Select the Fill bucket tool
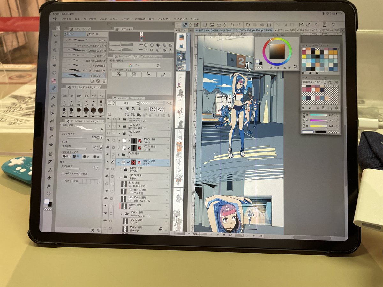Image resolution: width=383 pixels, height=287 pixels. [51, 145]
